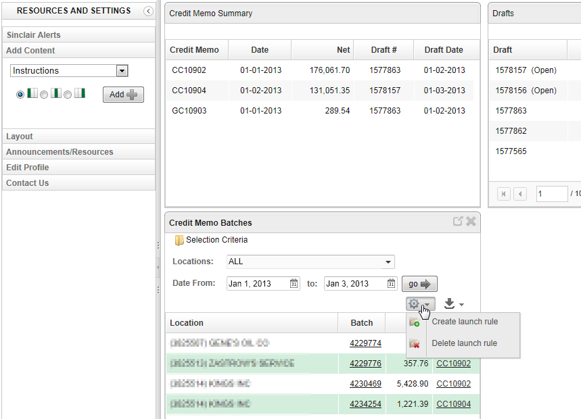Click net amount 176,061.70

[330, 70]
